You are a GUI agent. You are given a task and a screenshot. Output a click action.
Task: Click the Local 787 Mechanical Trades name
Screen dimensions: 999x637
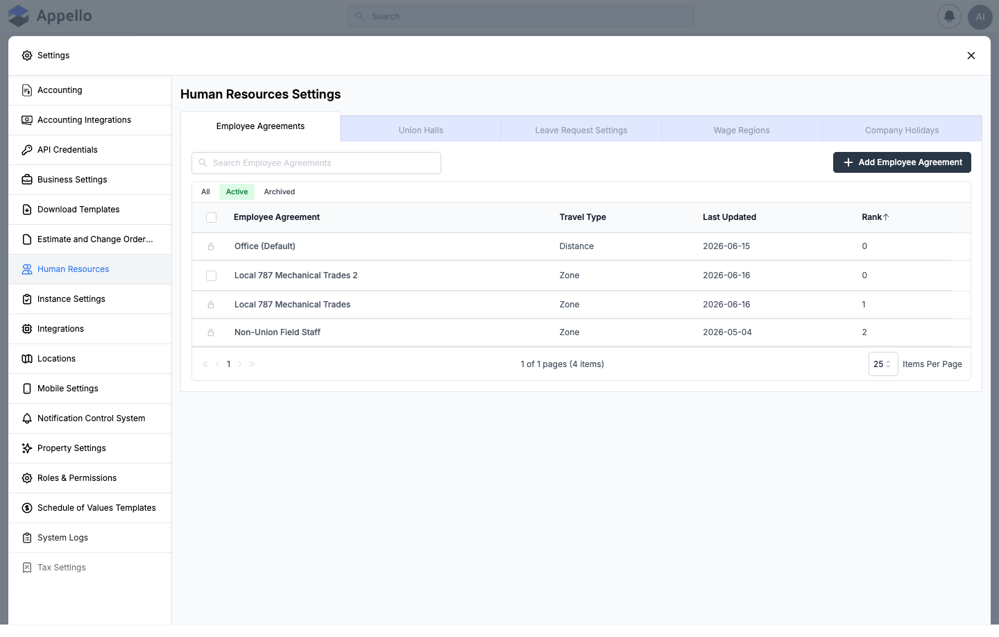pos(292,305)
